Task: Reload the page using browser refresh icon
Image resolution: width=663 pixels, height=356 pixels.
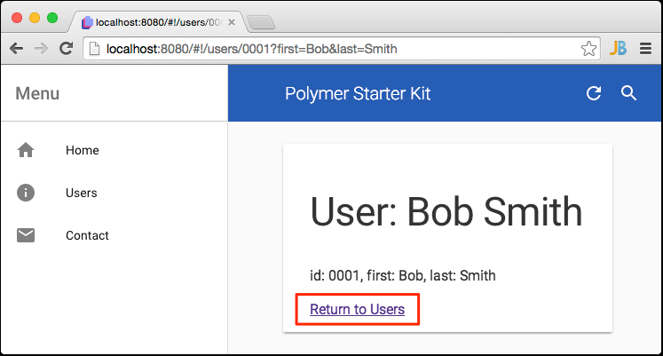Action: (x=66, y=48)
